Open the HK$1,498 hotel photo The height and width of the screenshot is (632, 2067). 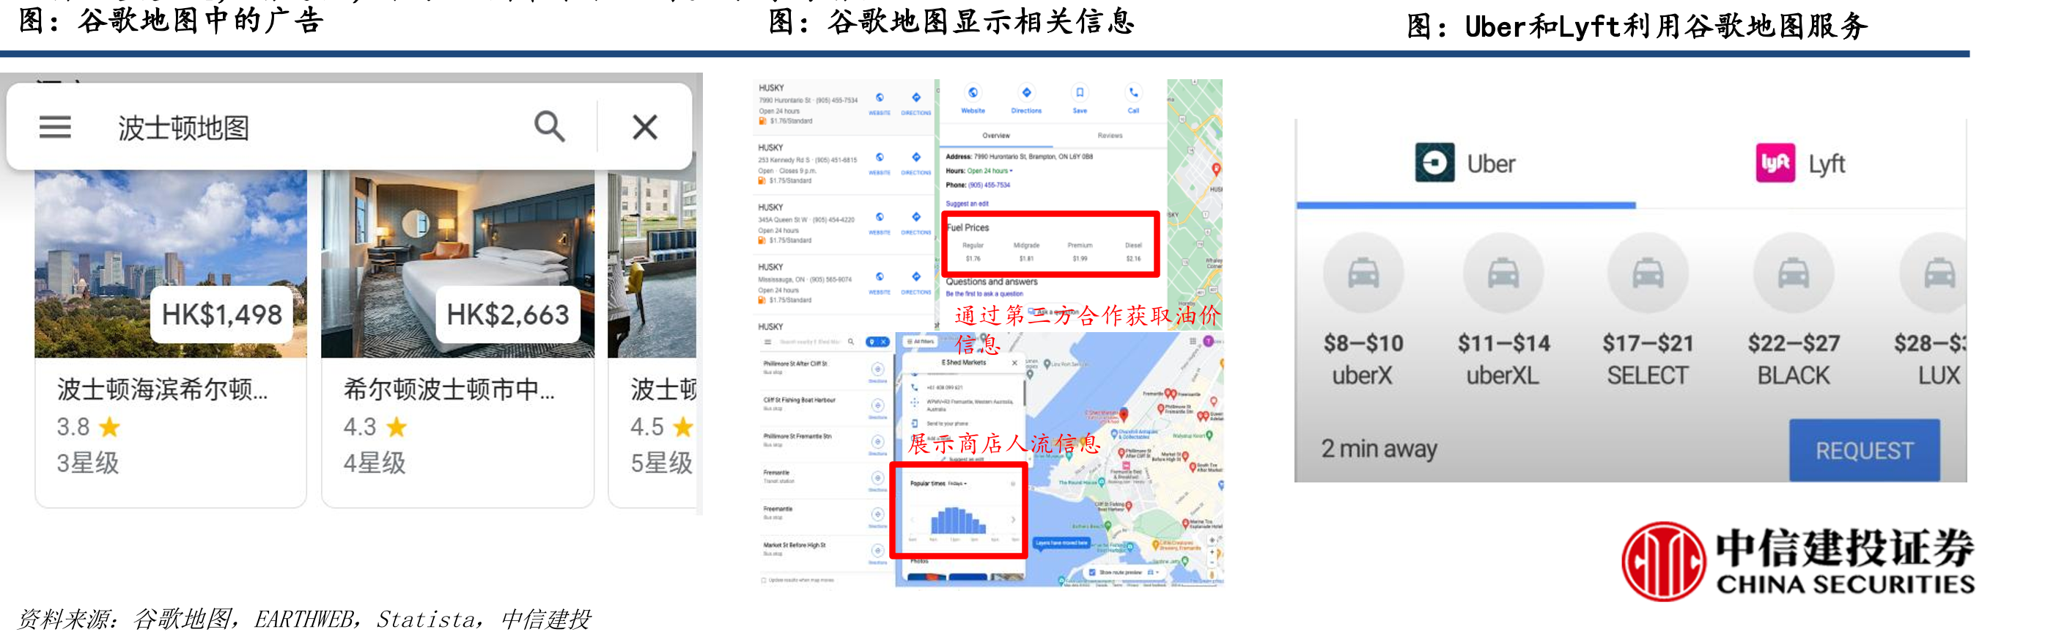click(171, 263)
